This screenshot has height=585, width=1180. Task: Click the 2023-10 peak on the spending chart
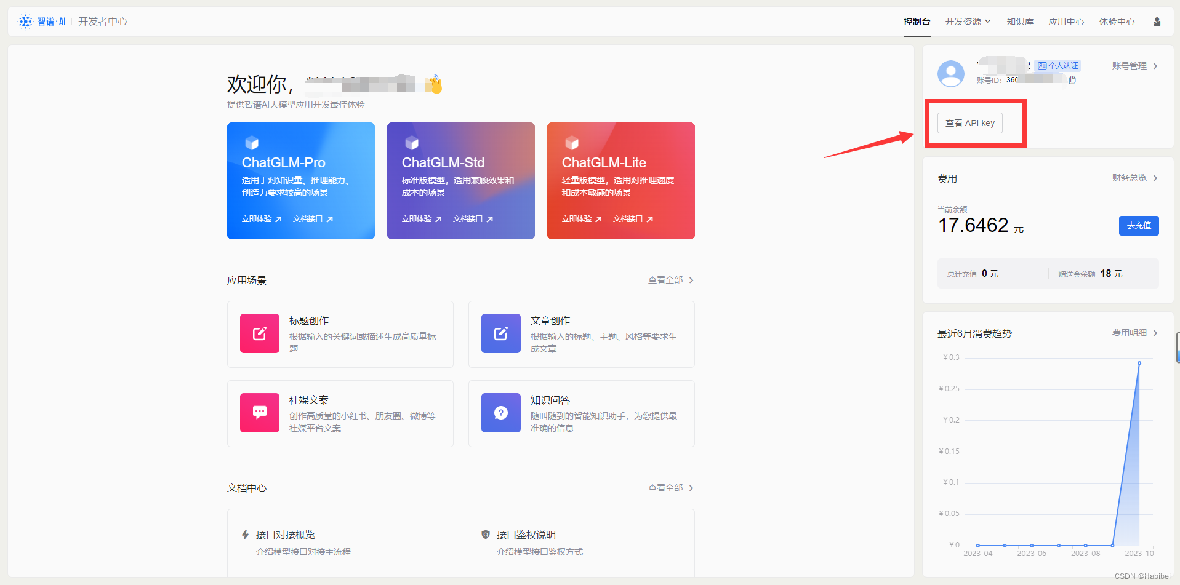click(x=1139, y=363)
